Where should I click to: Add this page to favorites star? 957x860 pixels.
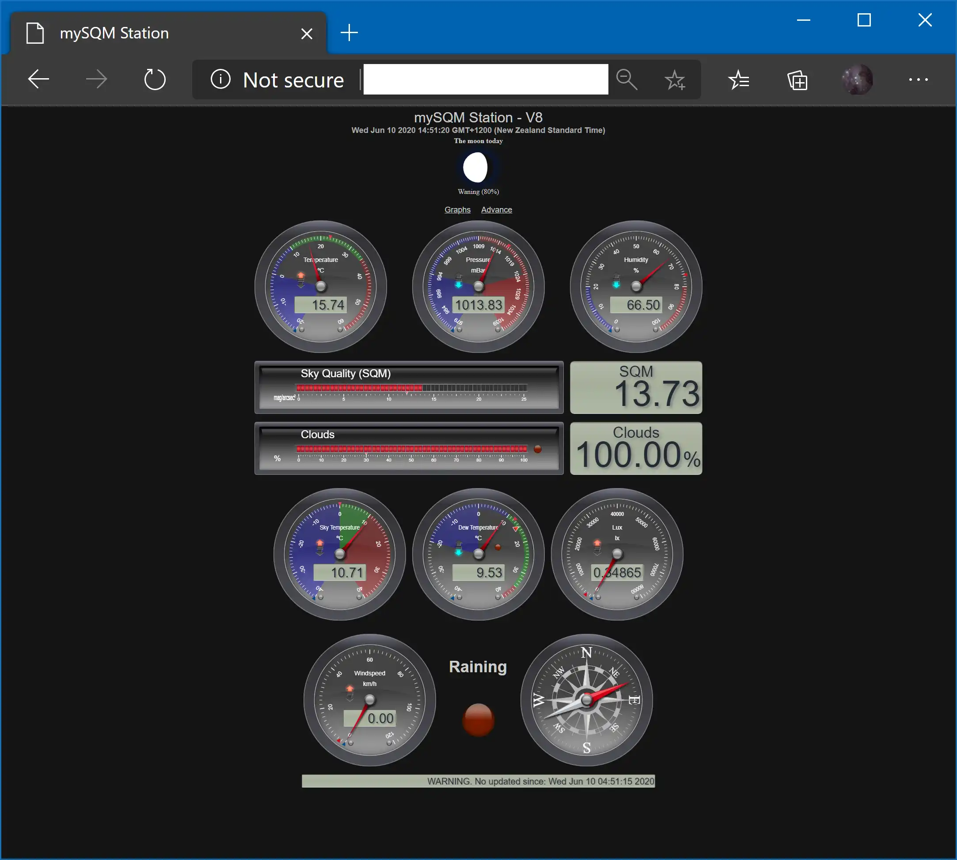tap(674, 80)
